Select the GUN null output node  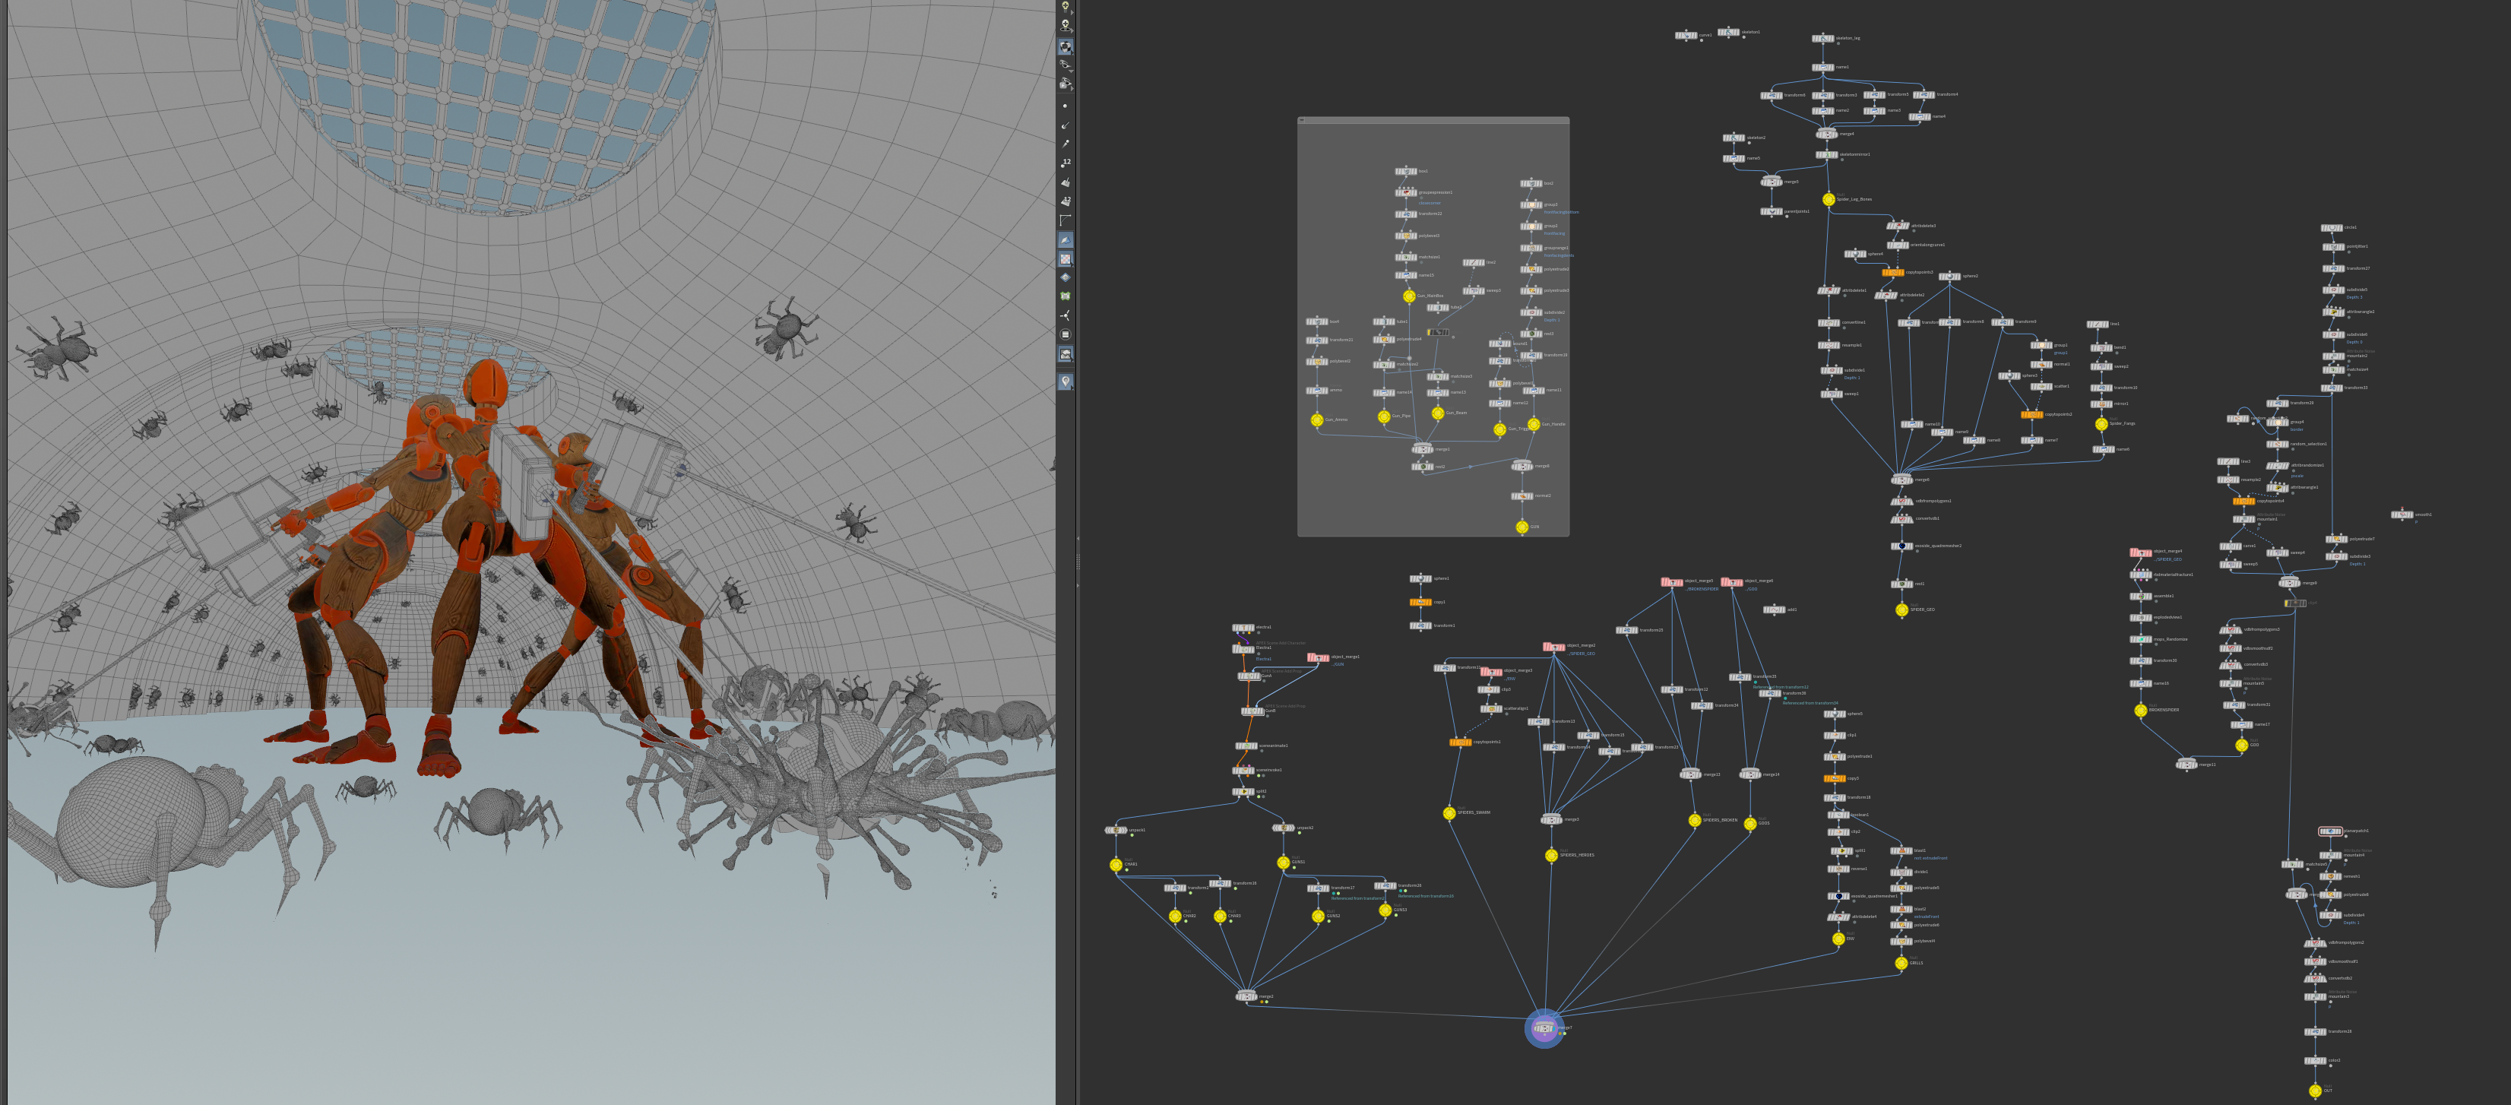pyautogui.click(x=1521, y=527)
